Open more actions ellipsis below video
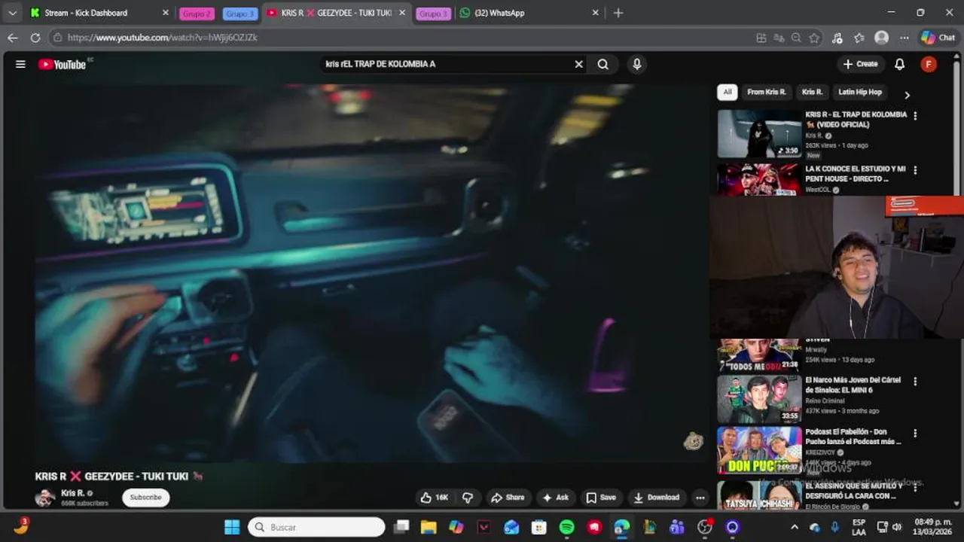 pyautogui.click(x=700, y=498)
